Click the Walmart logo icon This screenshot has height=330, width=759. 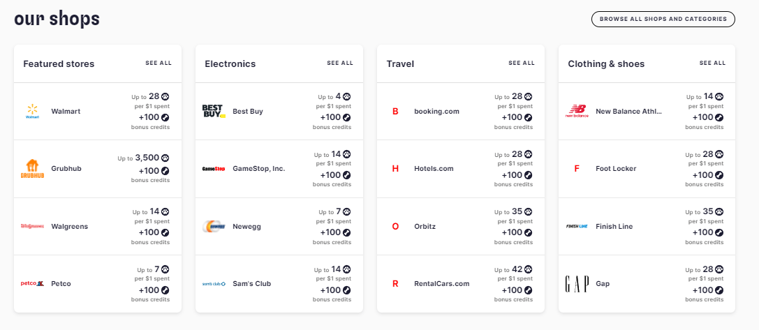(33, 111)
